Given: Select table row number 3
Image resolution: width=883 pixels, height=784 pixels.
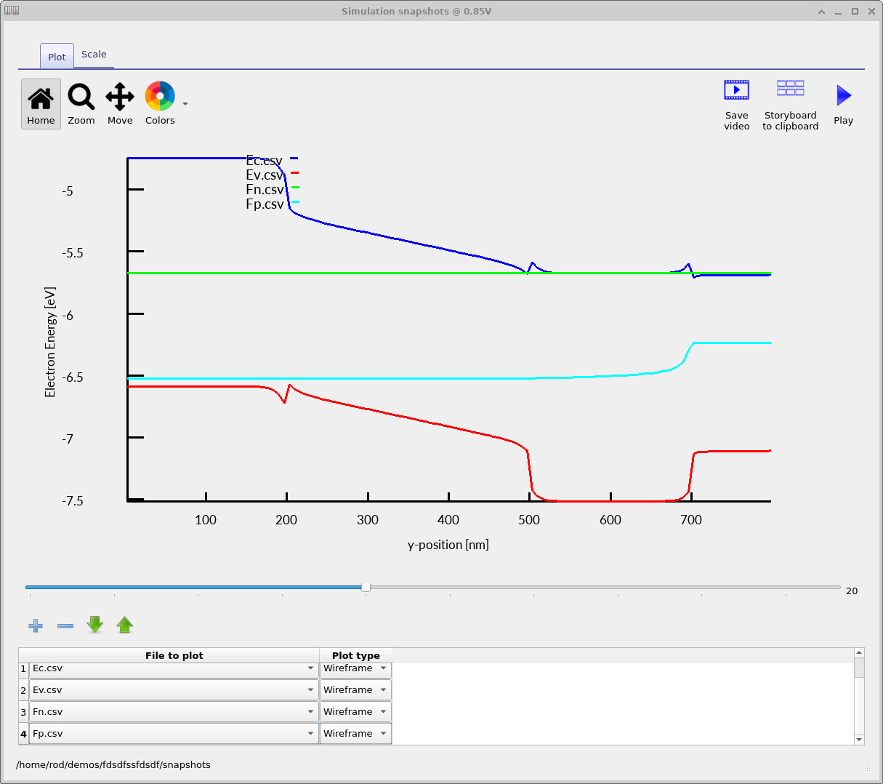Looking at the screenshot, I should [23, 712].
